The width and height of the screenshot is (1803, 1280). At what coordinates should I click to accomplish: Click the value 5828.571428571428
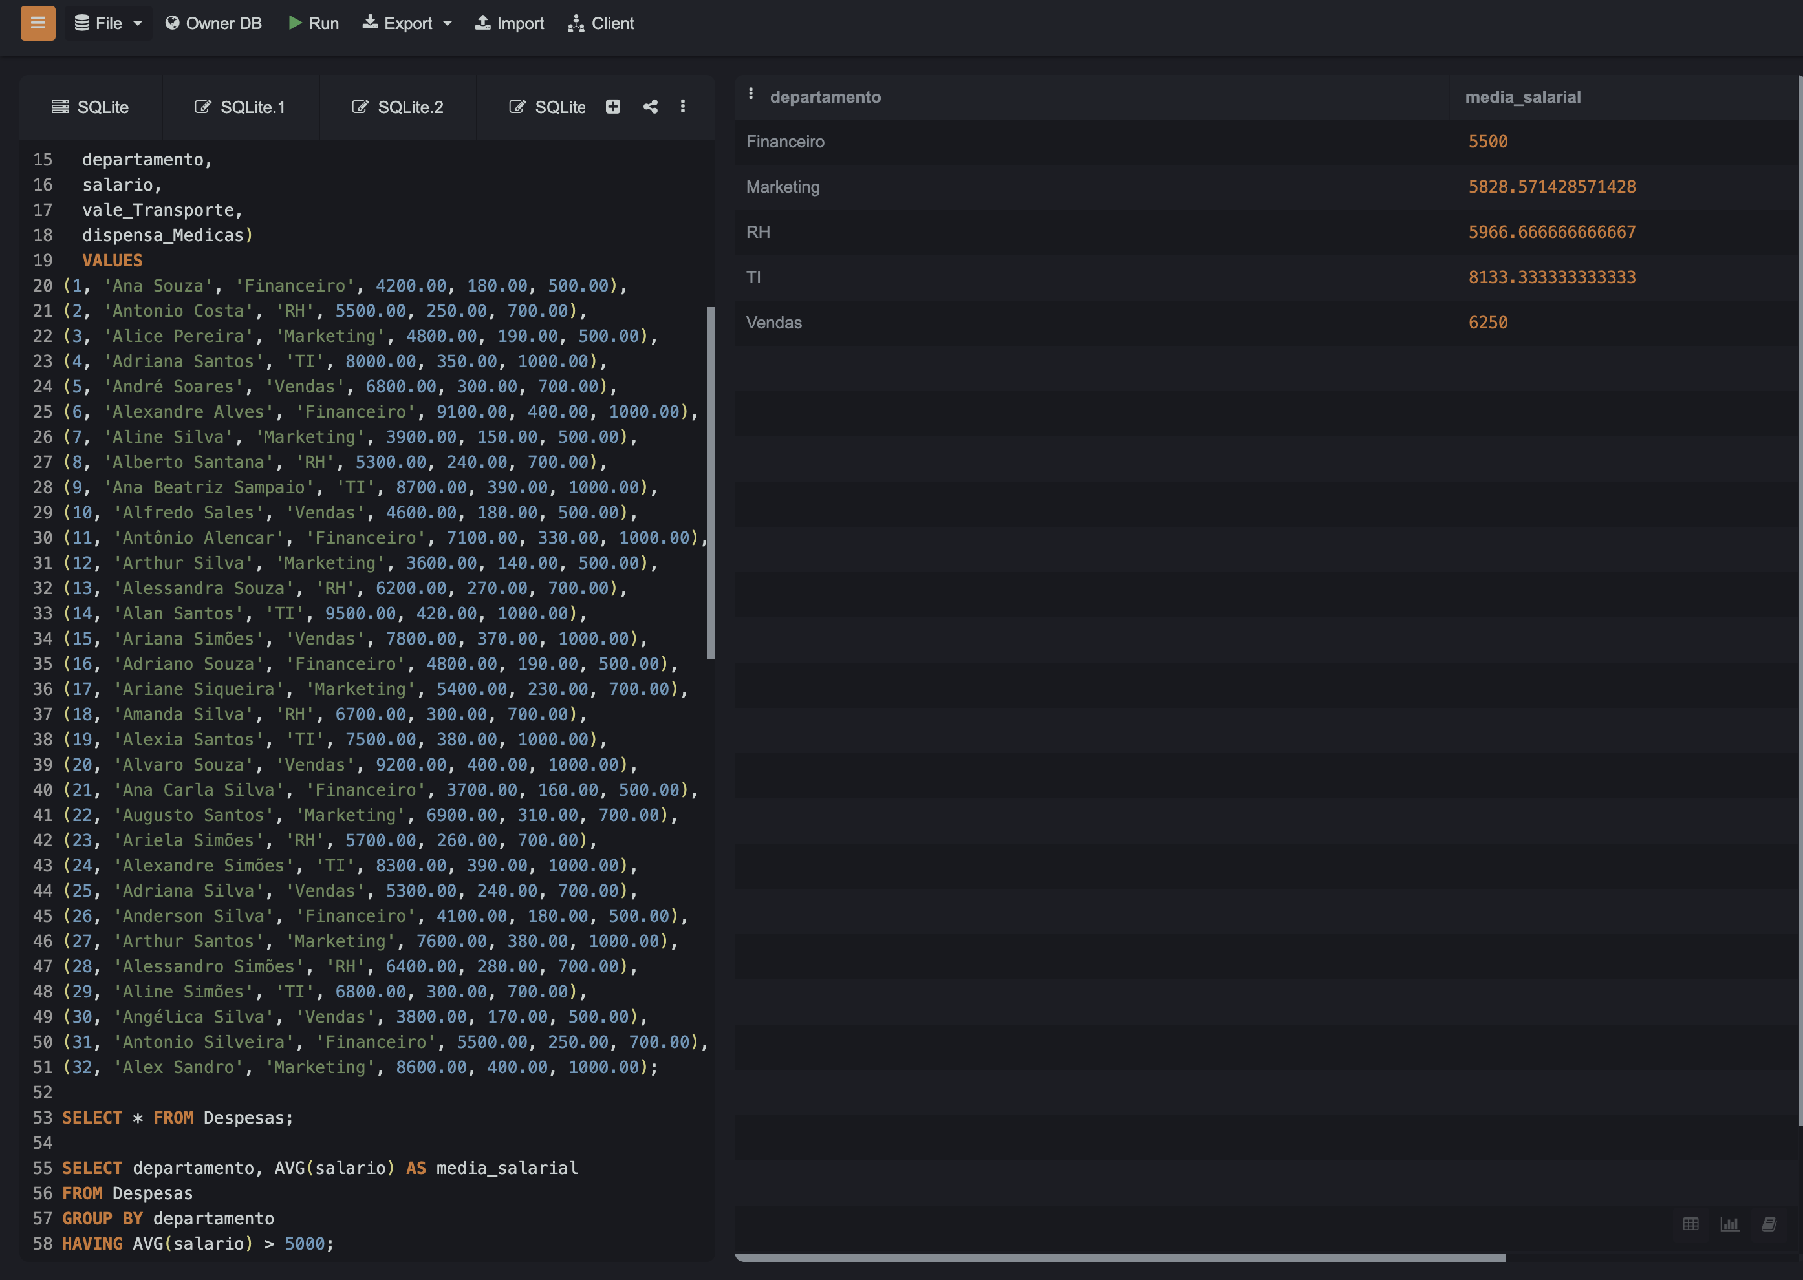1551,187
